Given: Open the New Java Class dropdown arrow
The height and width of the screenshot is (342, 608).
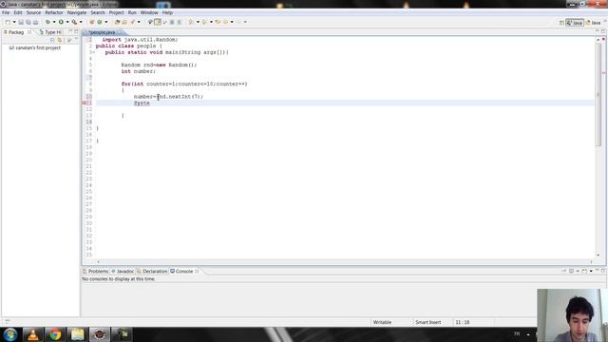Looking at the screenshot, I should tap(106, 22).
